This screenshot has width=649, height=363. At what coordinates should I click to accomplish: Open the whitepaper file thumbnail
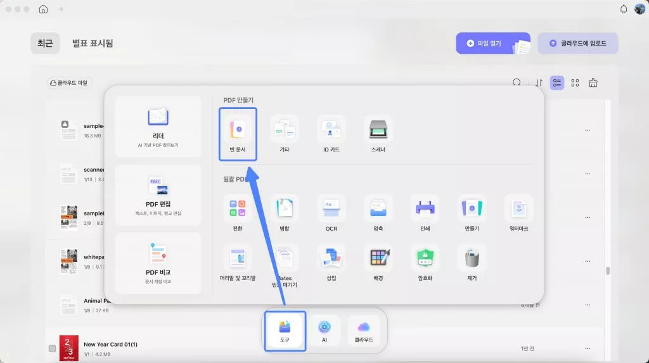pyautogui.click(x=68, y=261)
